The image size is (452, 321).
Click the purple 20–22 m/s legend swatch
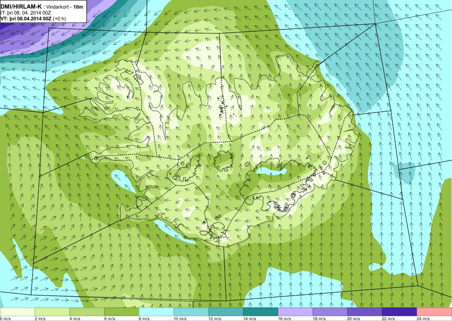pos(365,312)
